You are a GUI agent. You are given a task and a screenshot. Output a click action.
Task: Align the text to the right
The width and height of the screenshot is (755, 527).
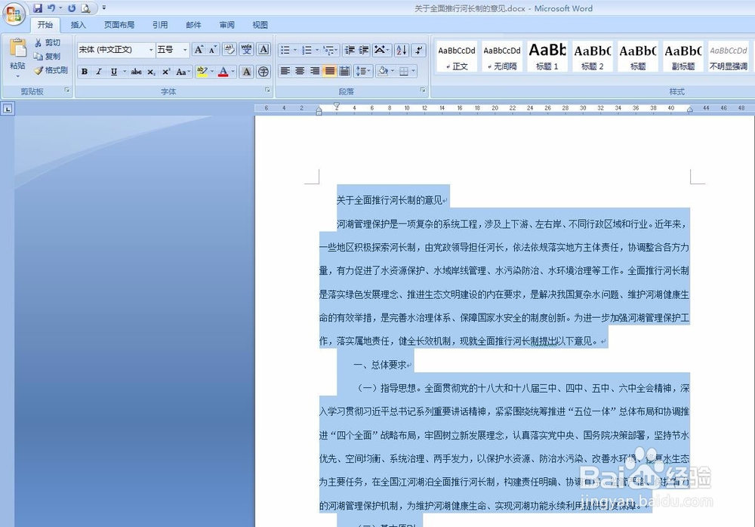point(315,71)
